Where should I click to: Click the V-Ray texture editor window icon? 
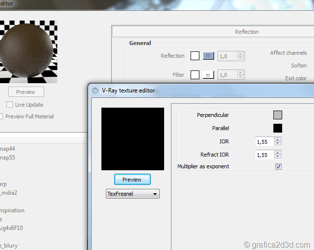tap(95, 90)
